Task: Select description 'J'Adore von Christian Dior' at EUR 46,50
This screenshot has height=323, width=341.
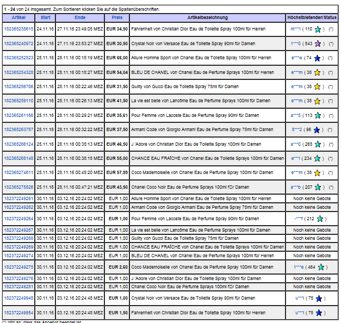Action: coord(196,144)
